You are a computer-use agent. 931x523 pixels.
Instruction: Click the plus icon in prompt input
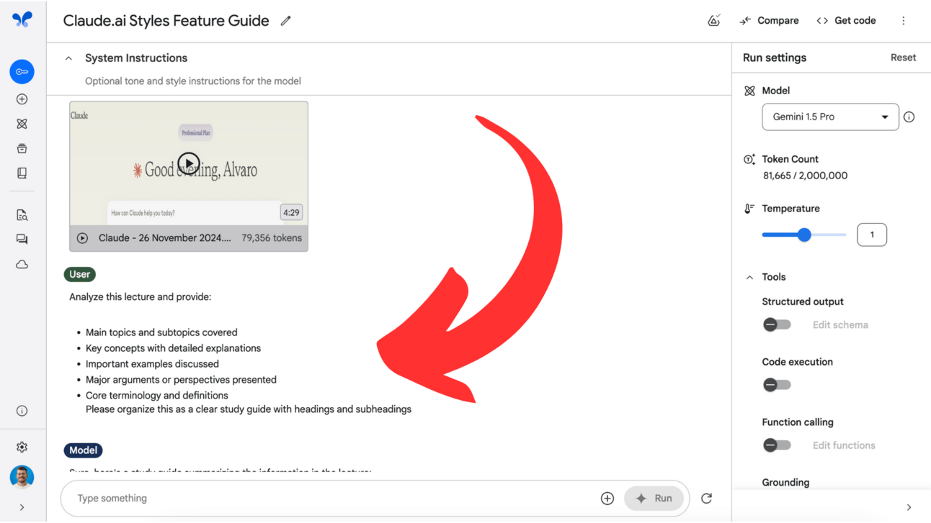point(607,499)
